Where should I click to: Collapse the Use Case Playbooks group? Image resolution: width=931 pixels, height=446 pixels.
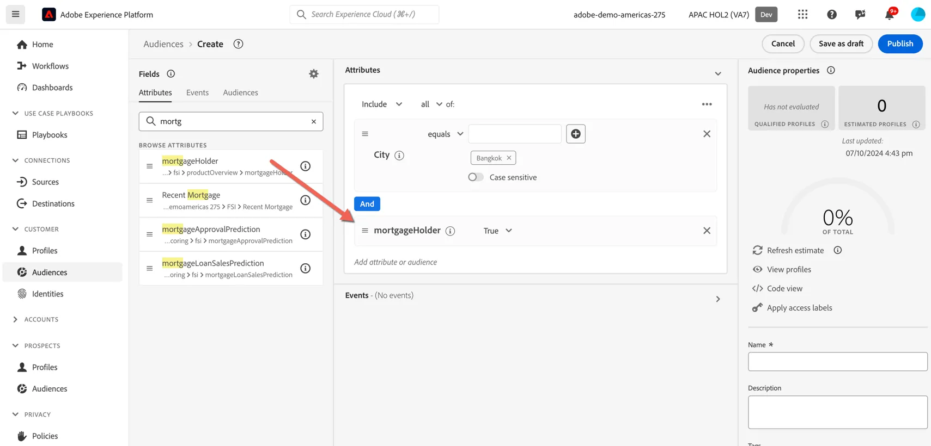15,113
